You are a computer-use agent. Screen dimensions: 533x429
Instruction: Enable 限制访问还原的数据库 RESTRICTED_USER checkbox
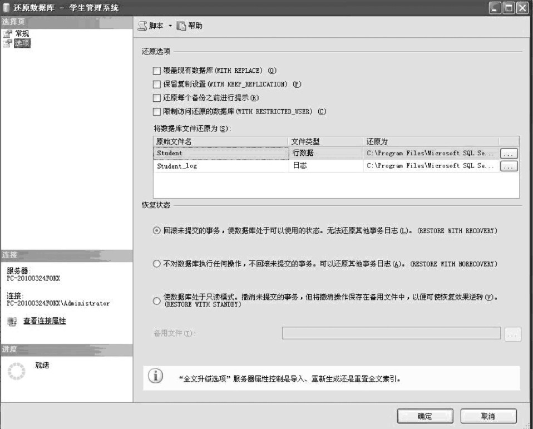pyautogui.click(x=157, y=111)
